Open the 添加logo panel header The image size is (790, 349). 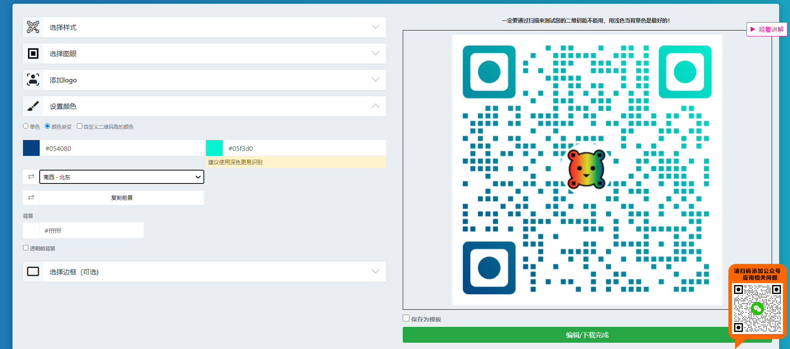point(204,80)
